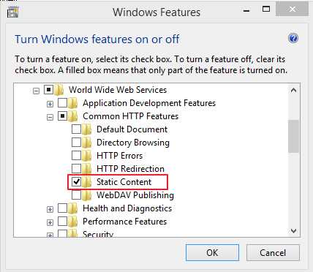
Task: Click the HTTP Errors folder icon
Action: pos(86,156)
